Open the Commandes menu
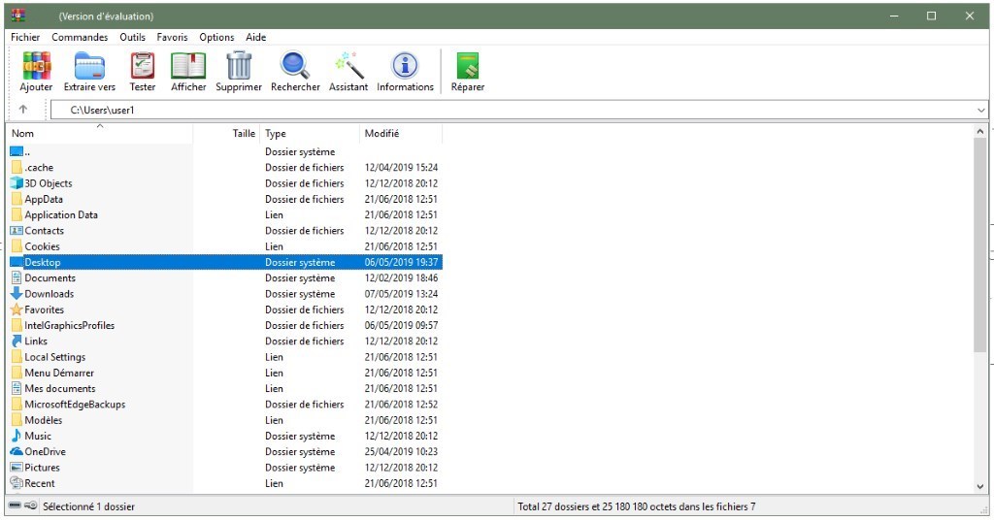The width and height of the screenshot is (994, 521). [x=80, y=37]
